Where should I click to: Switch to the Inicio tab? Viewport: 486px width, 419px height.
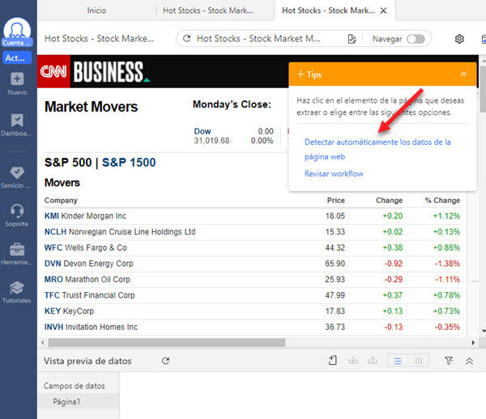(96, 11)
